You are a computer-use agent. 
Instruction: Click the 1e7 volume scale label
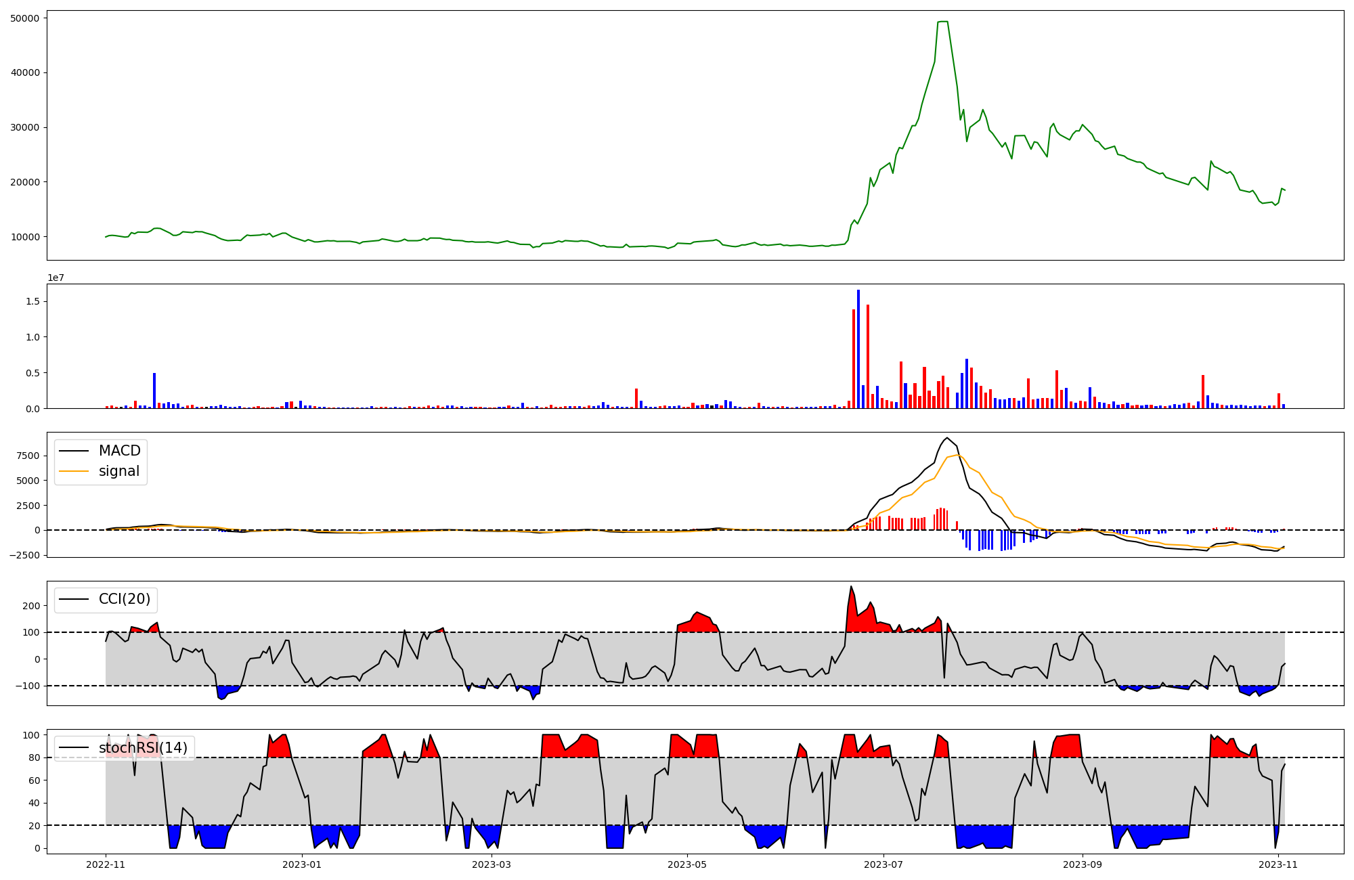coord(56,278)
